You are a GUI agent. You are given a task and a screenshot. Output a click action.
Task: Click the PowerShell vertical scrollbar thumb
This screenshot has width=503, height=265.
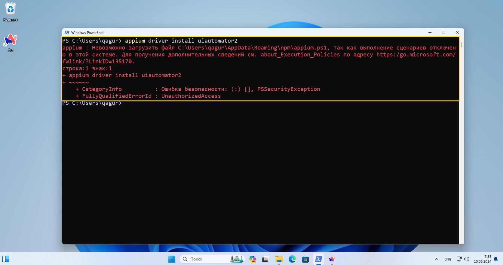[x=462, y=45]
